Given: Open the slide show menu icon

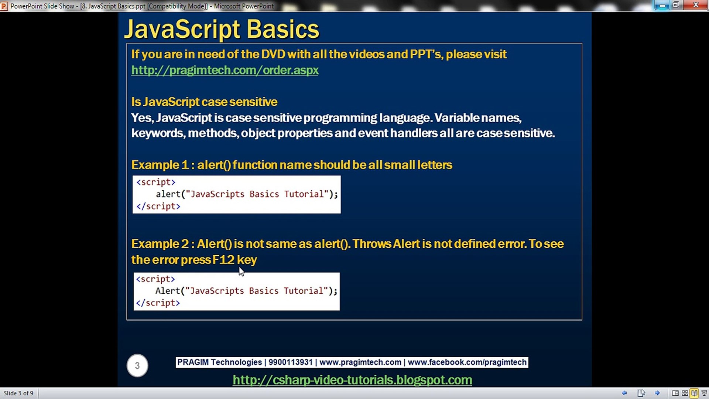Looking at the screenshot, I should (641, 393).
